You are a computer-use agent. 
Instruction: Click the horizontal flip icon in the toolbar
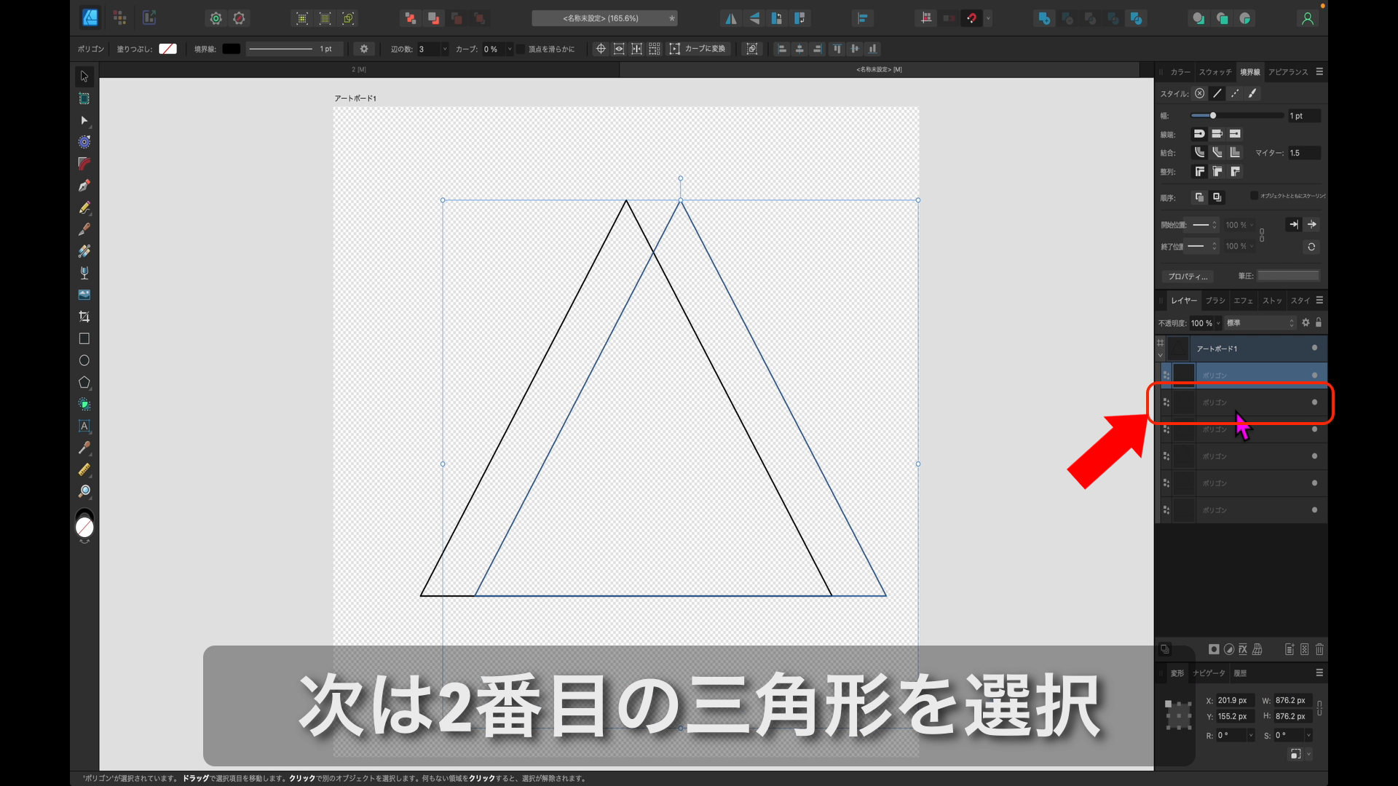[x=730, y=18]
